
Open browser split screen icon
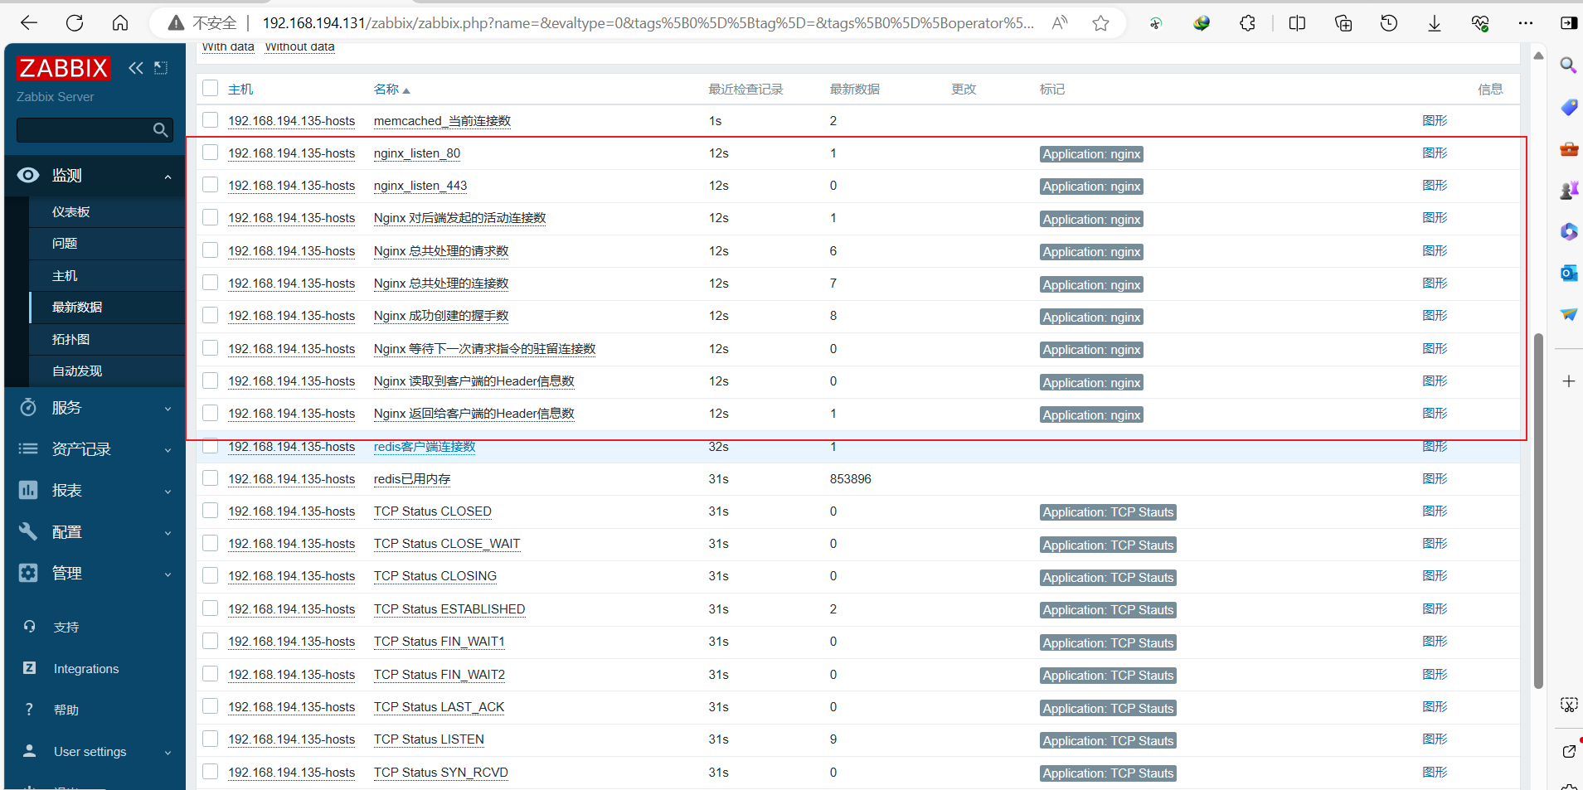click(x=1298, y=23)
